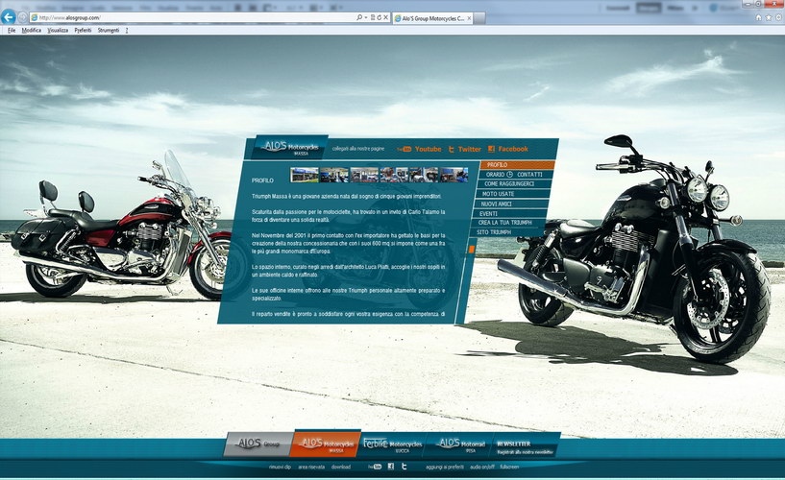This screenshot has height=480, width=785.
Task: Click the paragraph starting "Triumph Massa è una giovane"
Action: (x=347, y=197)
